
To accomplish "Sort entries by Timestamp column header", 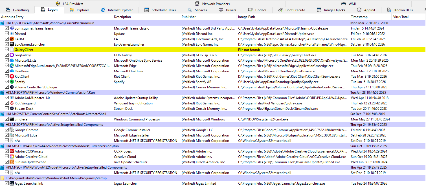I will [370, 17].
